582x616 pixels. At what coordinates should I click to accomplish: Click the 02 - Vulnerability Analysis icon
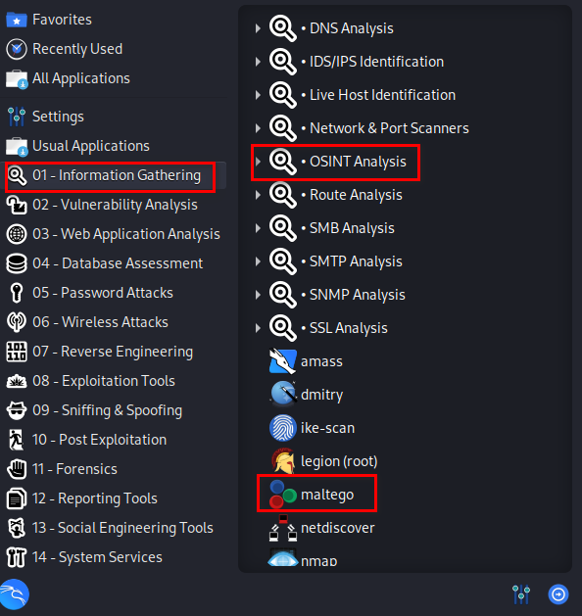click(x=17, y=205)
